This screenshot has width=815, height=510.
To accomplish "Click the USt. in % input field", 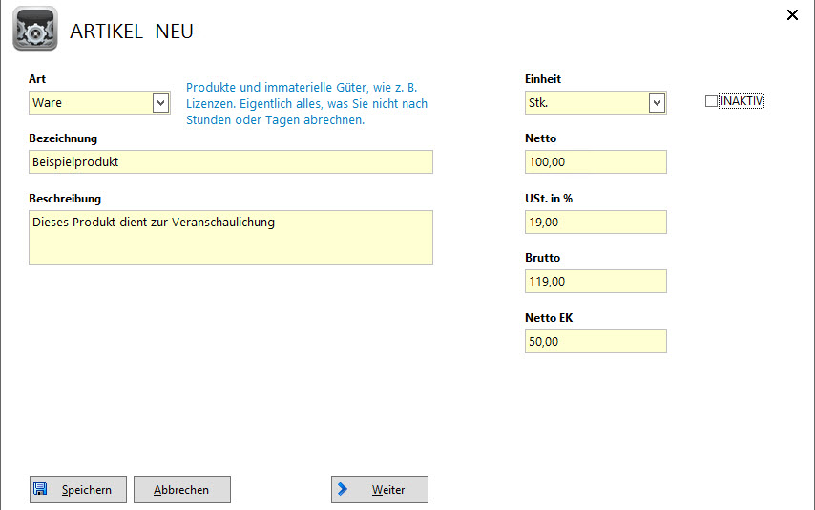I will click(x=596, y=222).
